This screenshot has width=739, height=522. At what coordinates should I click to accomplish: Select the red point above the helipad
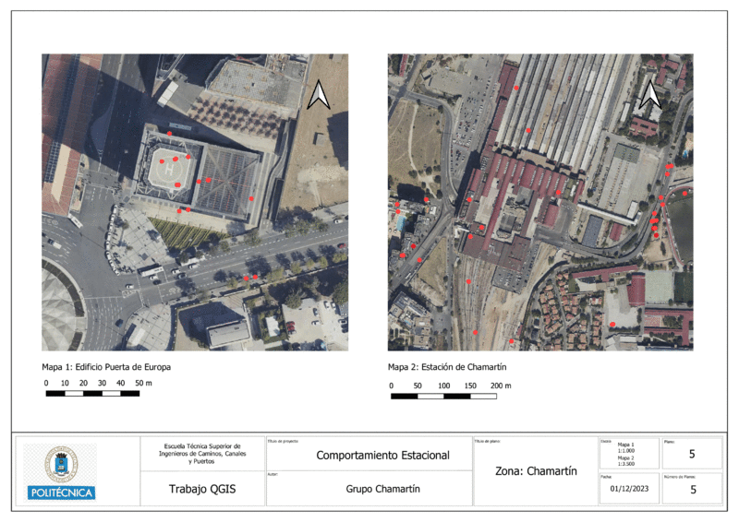(170, 135)
